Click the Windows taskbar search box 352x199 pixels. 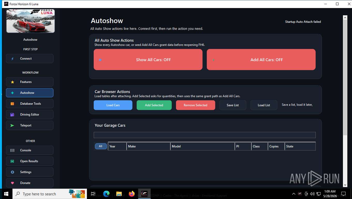pyautogui.click(x=49, y=194)
